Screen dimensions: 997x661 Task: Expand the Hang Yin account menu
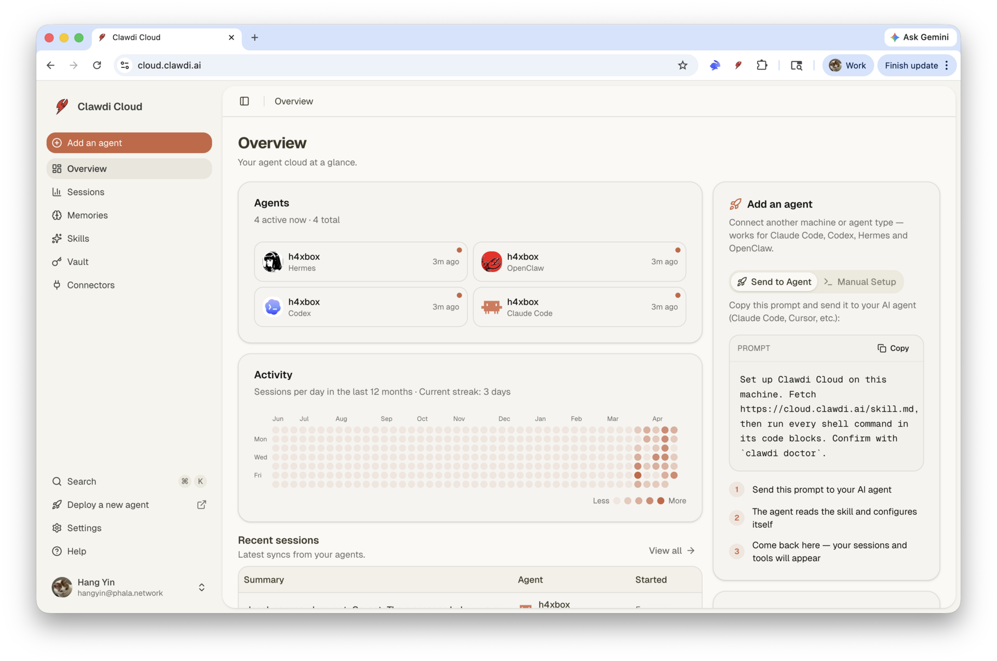pyautogui.click(x=201, y=587)
